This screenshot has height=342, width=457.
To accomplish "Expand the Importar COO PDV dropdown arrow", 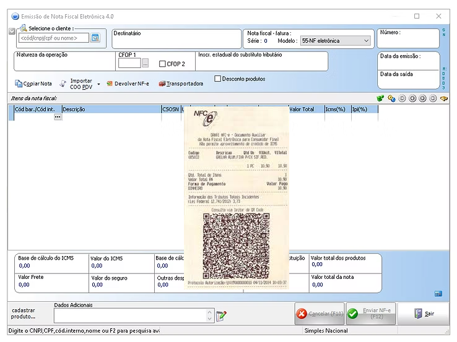I will point(99,84).
